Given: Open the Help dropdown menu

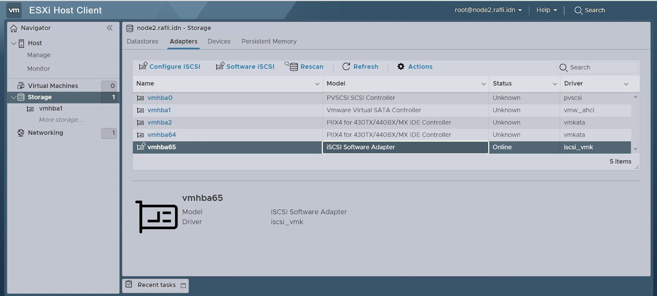Looking at the screenshot, I should pyautogui.click(x=547, y=10).
